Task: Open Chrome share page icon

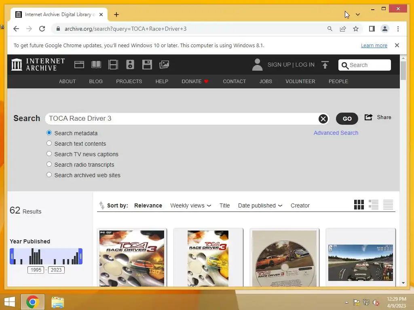Action: [x=343, y=29]
